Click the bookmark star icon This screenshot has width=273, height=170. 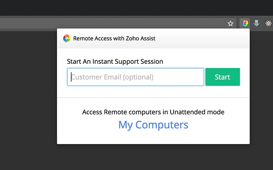point(230,23)
